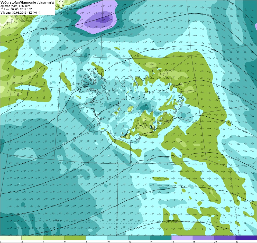Click legend value "16"
The image size is (257, 243).
pyautogui.click(x=173, y=241)
